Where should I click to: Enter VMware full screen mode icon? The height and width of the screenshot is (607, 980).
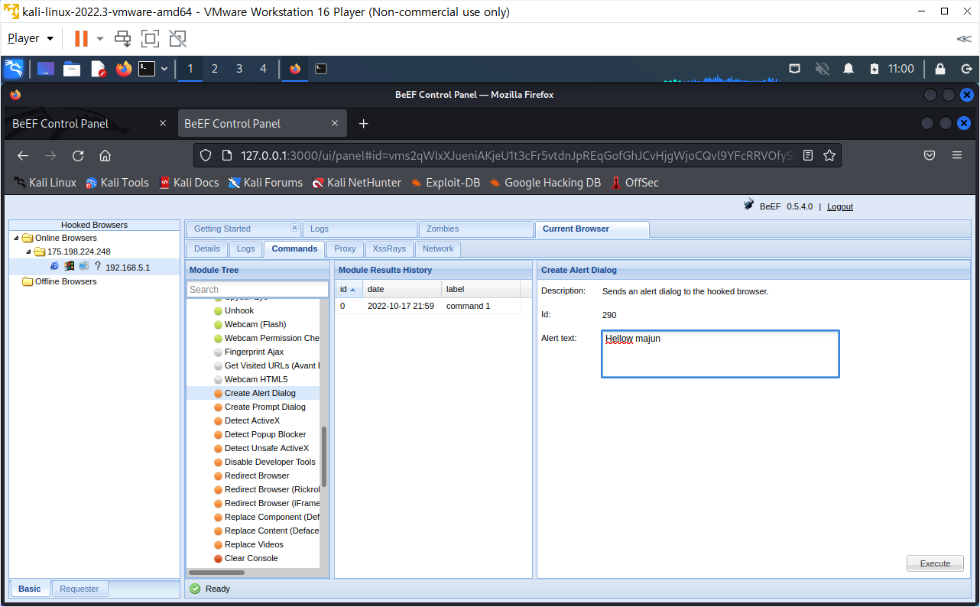pos(150,38)
